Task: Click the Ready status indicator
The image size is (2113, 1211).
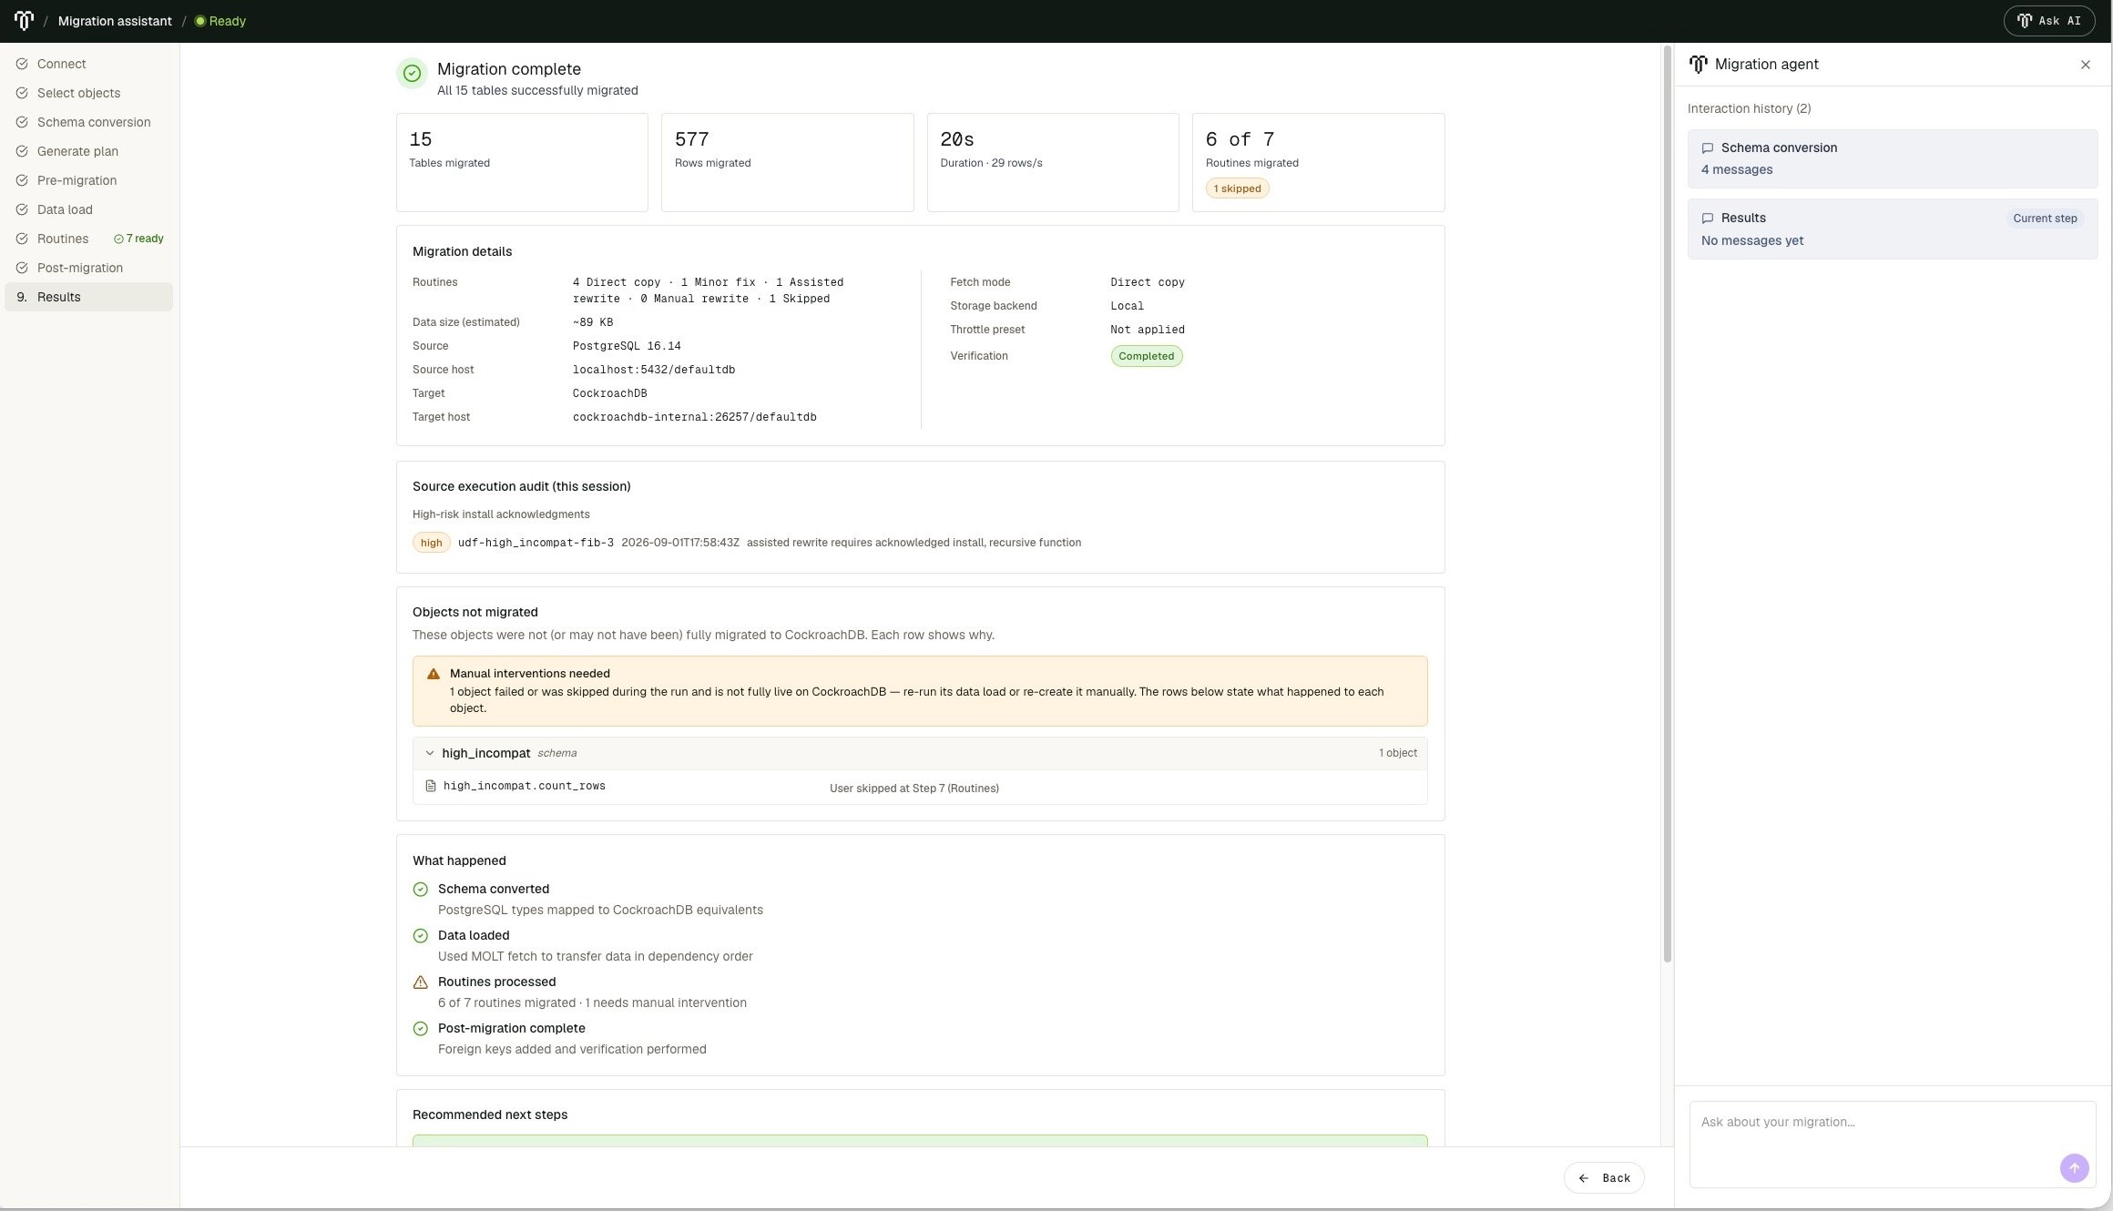Action: 220,21
